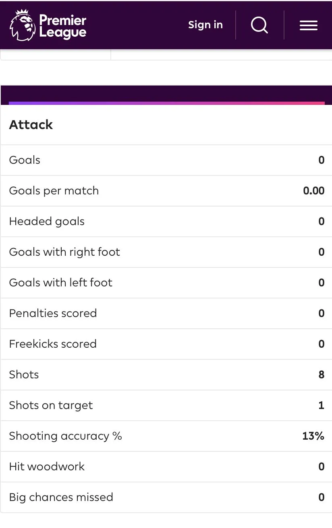This screenshot has width=332, height=528.
Task: Click the Penalties scored label
Action: pyautogui.click(x=53, y=313)
